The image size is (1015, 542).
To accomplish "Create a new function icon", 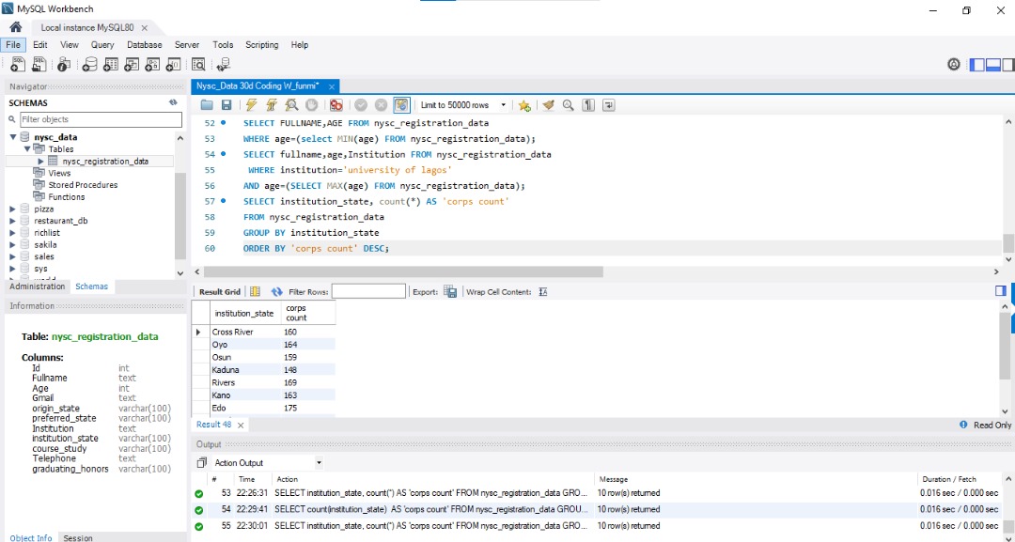I will coord(173,64).
